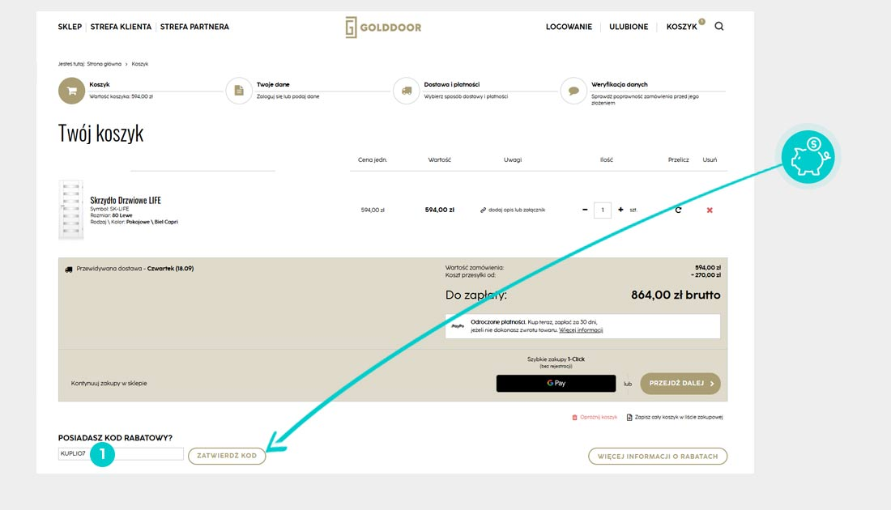Image resolution: width=891 pixels, height=510 pixels.
Task: Click the Weryfikacja danych step icon
Action: pyautogui.click(x=573, y=91)
